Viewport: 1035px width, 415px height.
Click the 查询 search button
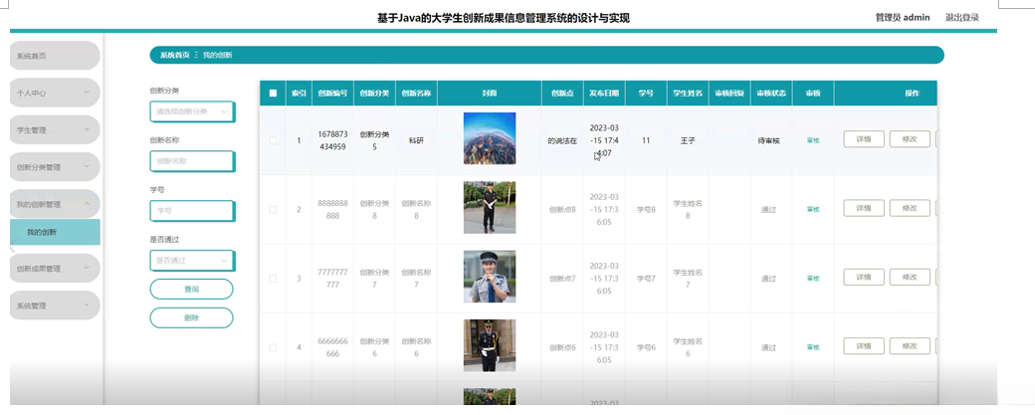click(191, 289)
